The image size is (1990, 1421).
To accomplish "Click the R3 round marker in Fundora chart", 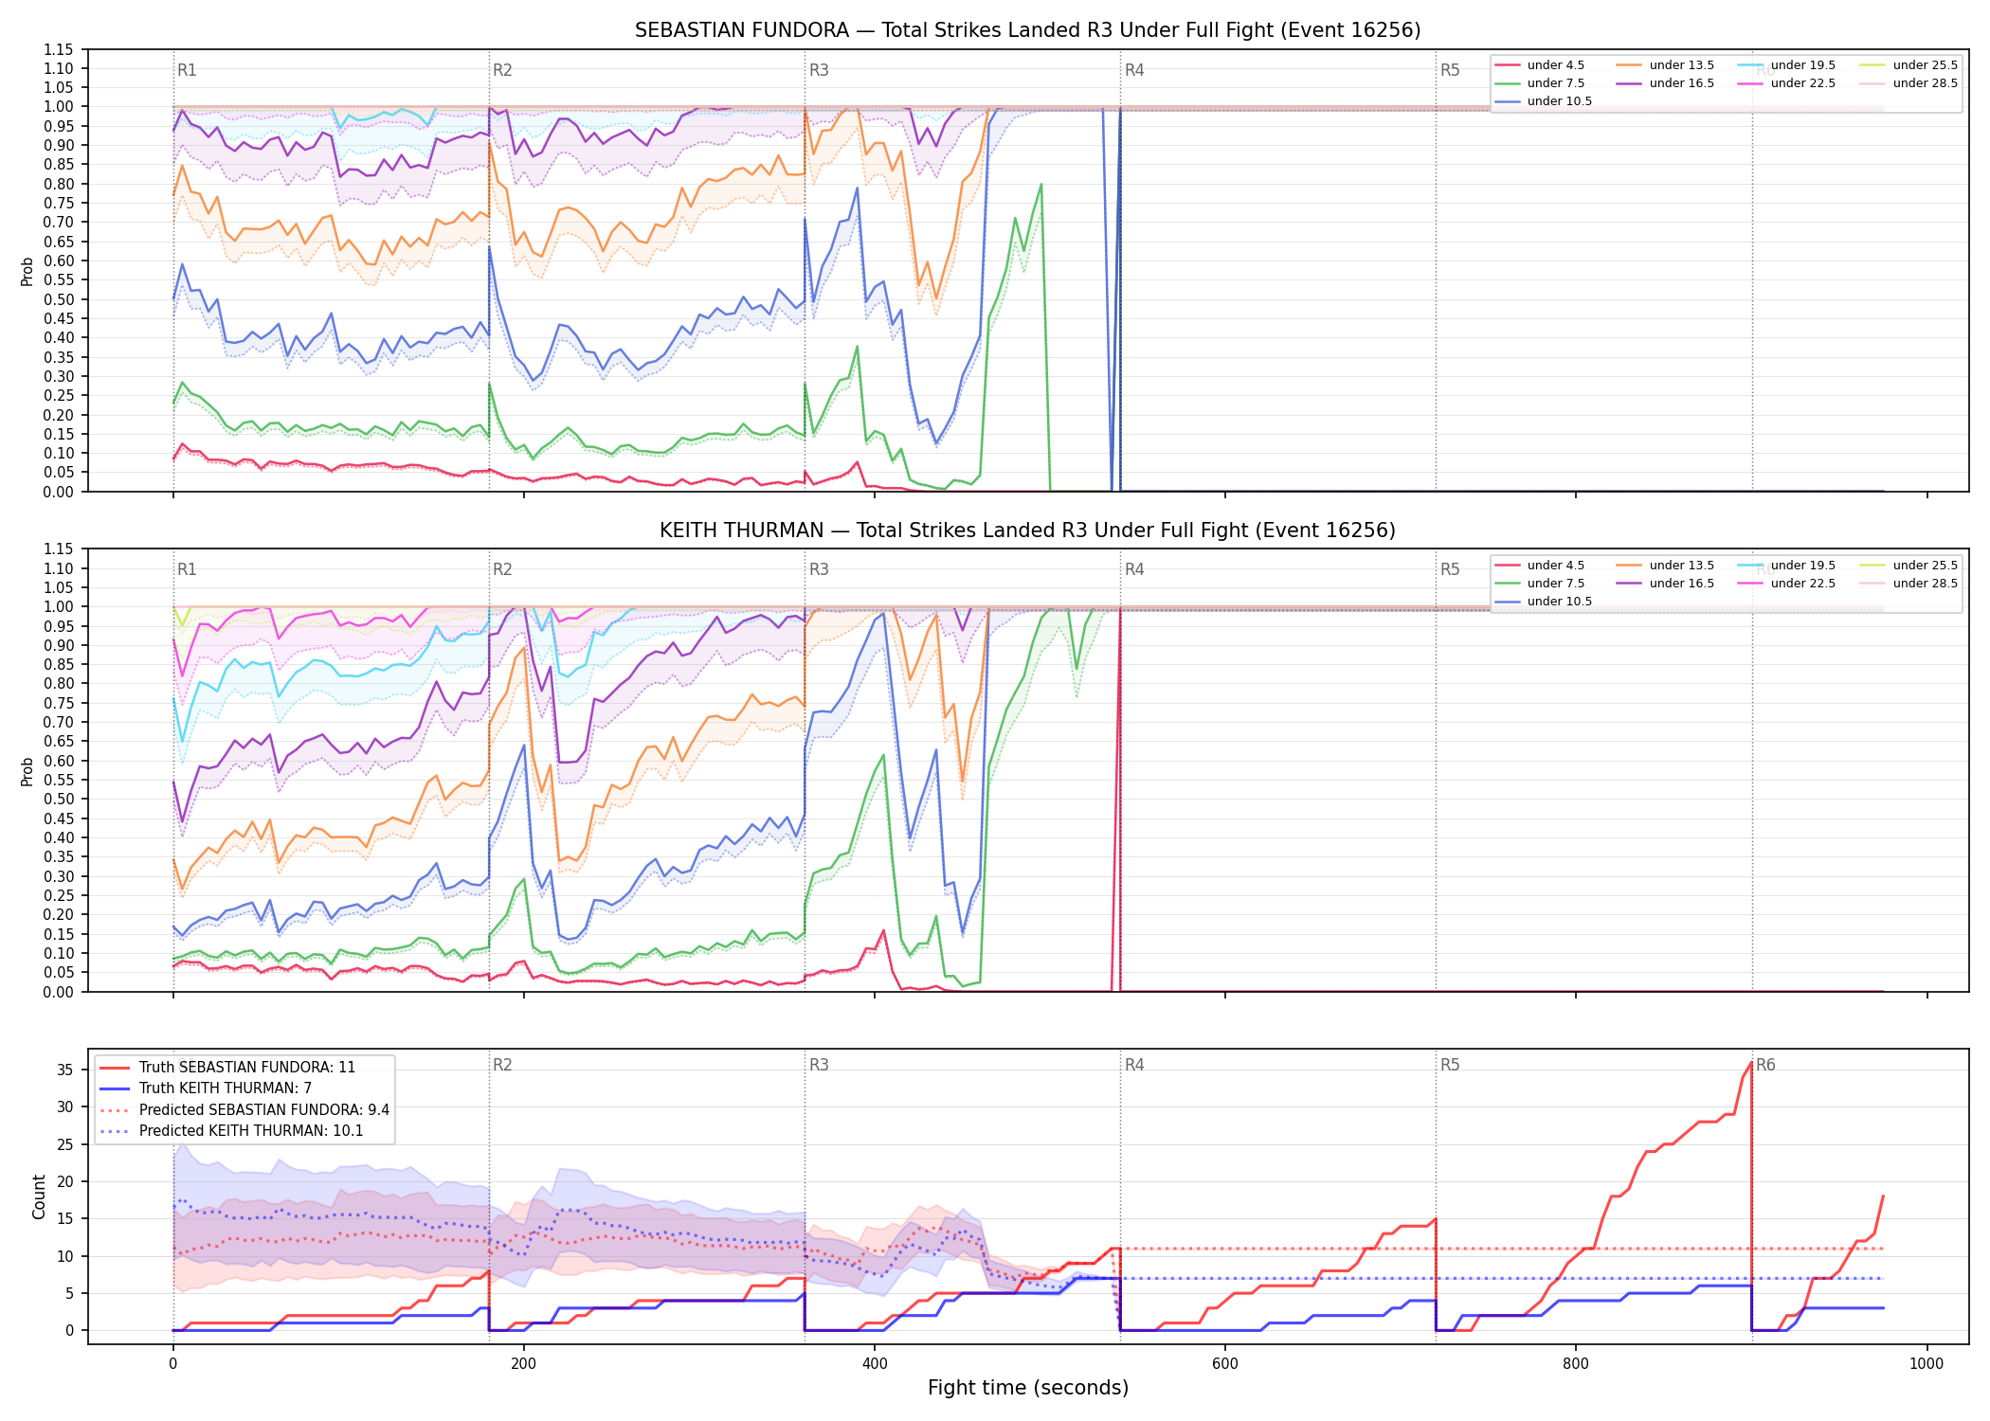I will point(819,70).
